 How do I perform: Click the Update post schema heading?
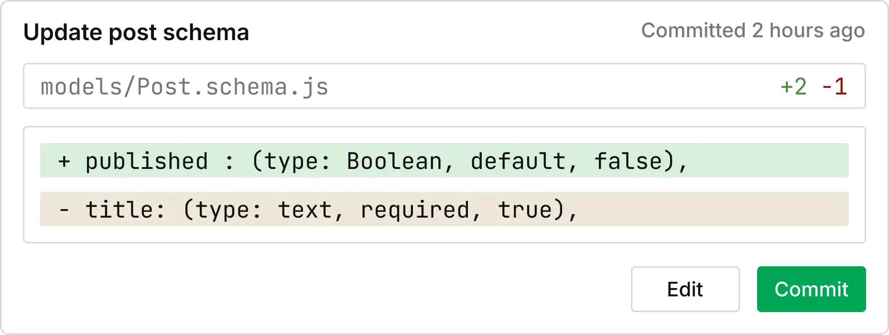pyautogui.click(x=136, y=32)
